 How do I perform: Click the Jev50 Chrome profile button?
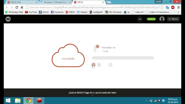[x=159, y=1]
